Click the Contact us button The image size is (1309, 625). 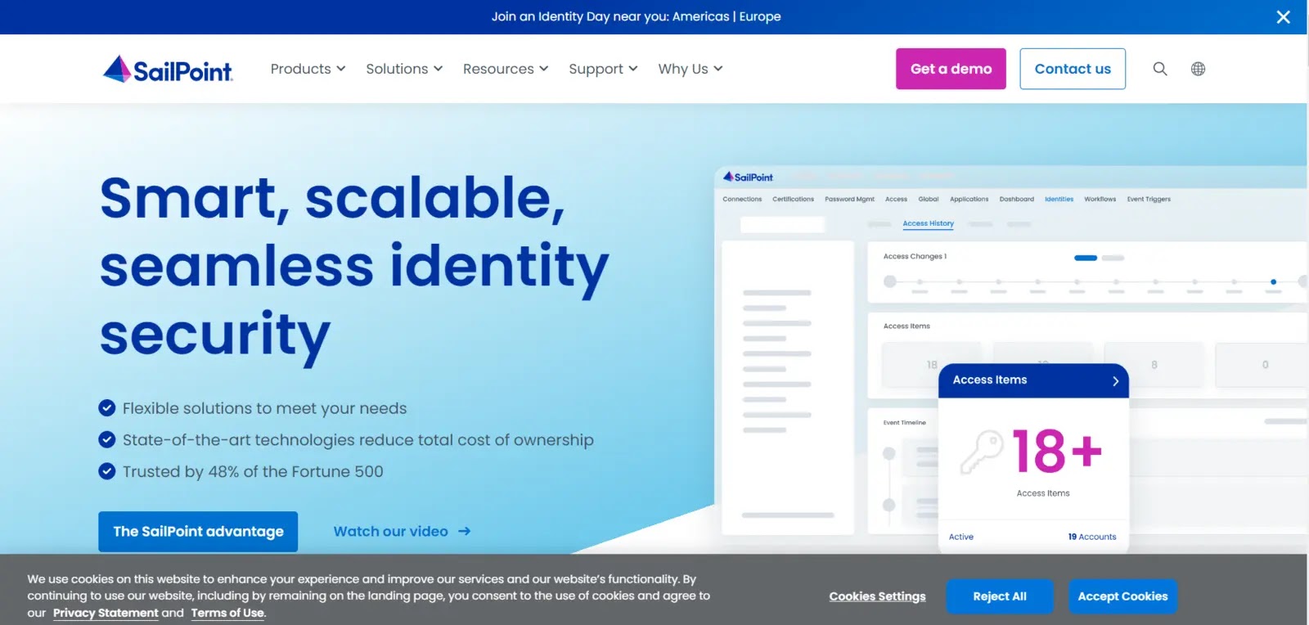click(1073, 69)
